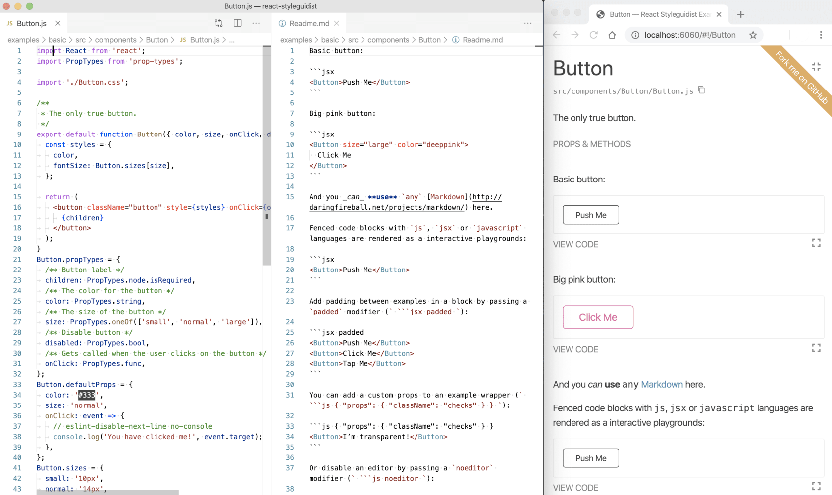Click 'Readme.md' file breadcrumb
Screen dimensions: 832x495
tap(482, 40)
